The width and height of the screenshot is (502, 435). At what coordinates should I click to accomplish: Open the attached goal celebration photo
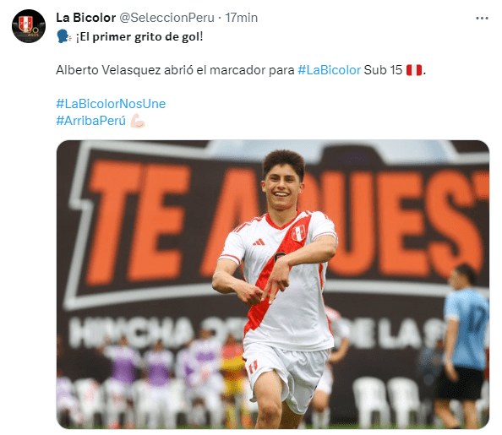tap(273, 285)
